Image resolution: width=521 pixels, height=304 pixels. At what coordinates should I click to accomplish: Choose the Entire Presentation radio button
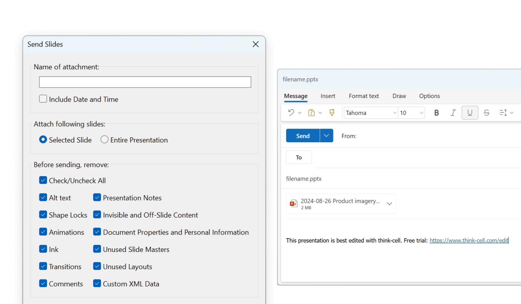pyautogui.click(x=104, y=140)
